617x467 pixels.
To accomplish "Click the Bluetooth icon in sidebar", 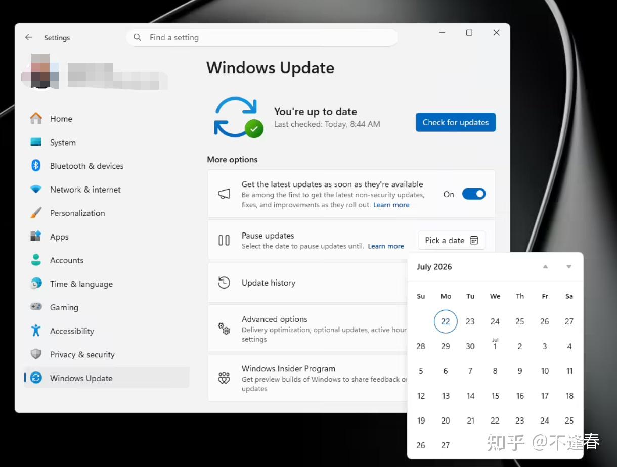I will 36,166.
